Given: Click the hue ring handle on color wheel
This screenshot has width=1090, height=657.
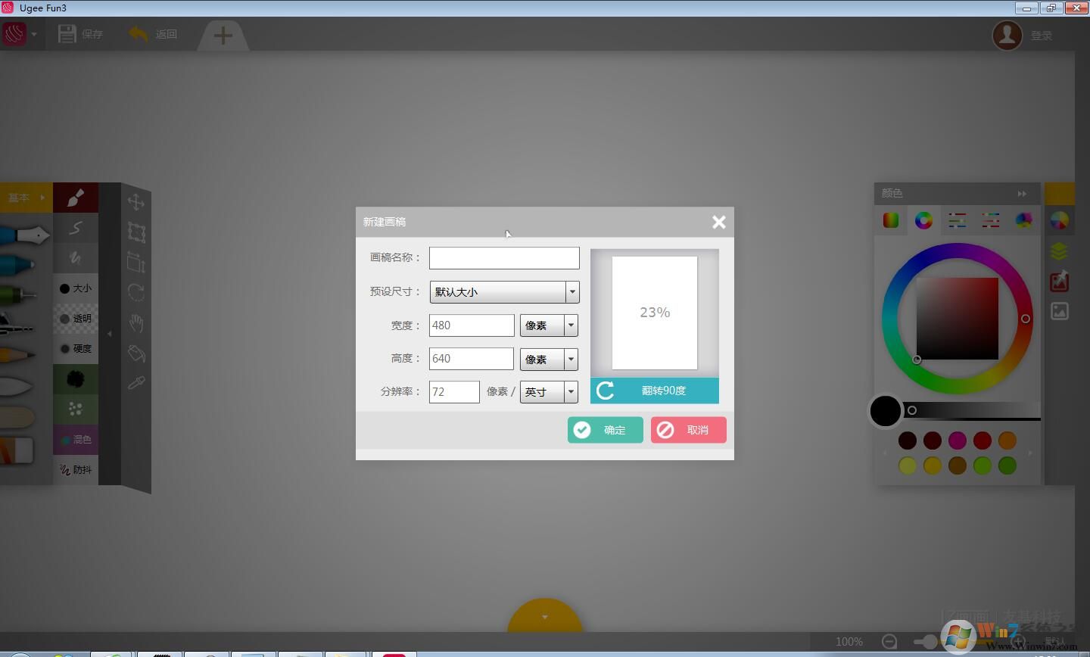Looking at the screenshot, I should [1026, 319].
